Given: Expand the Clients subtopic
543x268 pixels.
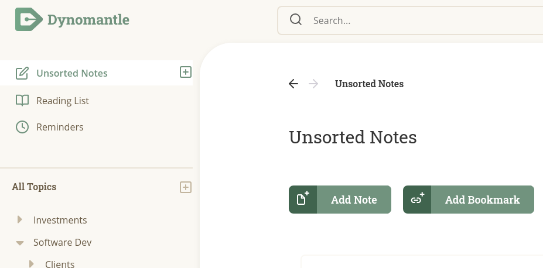Looking at the screenshot, I should coord(32,264).
